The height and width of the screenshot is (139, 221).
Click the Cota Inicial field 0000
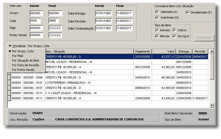click(x=35, y=21)
